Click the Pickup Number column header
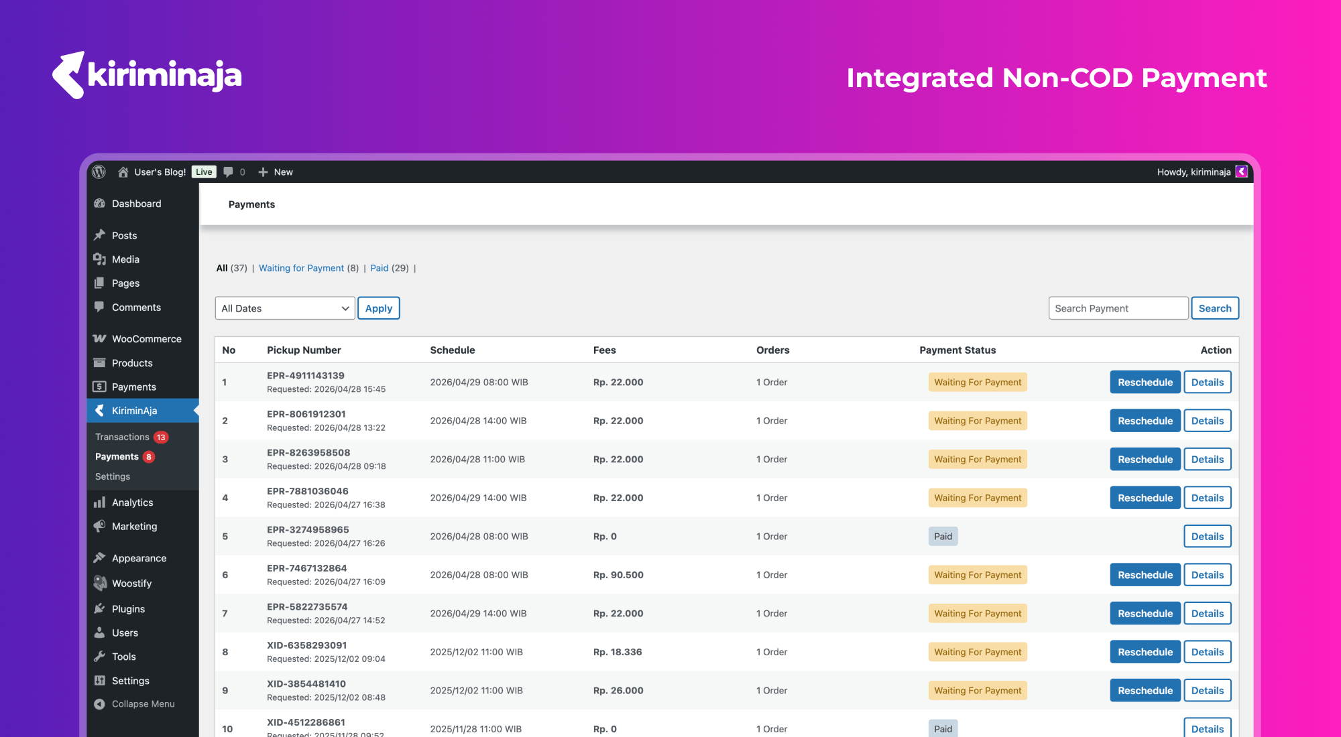The height and width of the screenshot is (737, 1341). tap(304, 350)
